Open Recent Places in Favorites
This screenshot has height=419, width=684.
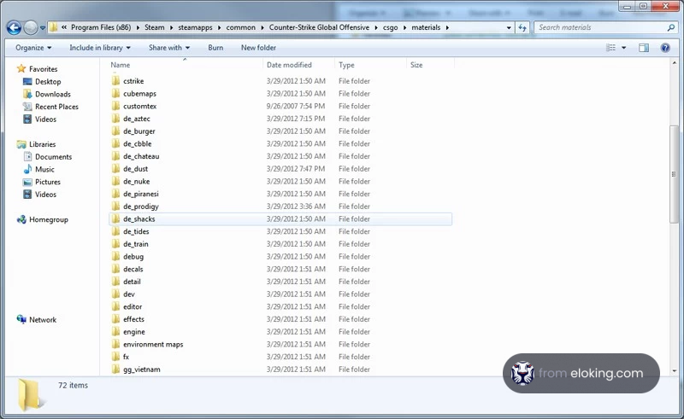click(x=50, y=107)
